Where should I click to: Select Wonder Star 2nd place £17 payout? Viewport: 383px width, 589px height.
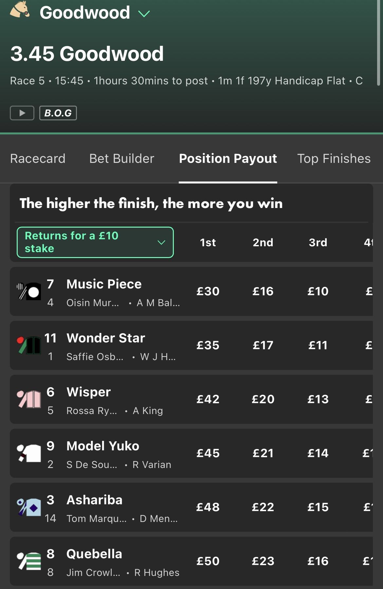(263, 345)
